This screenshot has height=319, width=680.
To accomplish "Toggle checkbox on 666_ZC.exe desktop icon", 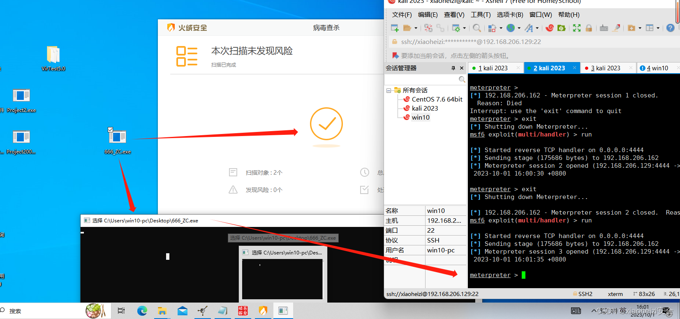I will (110, 130).
